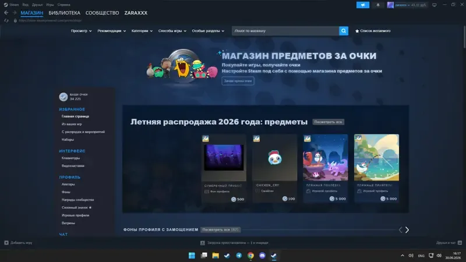Image resolution: width=466 pixels, height=262 pixels.
Task: Click the store URL in the address bar
Action: 50,20
